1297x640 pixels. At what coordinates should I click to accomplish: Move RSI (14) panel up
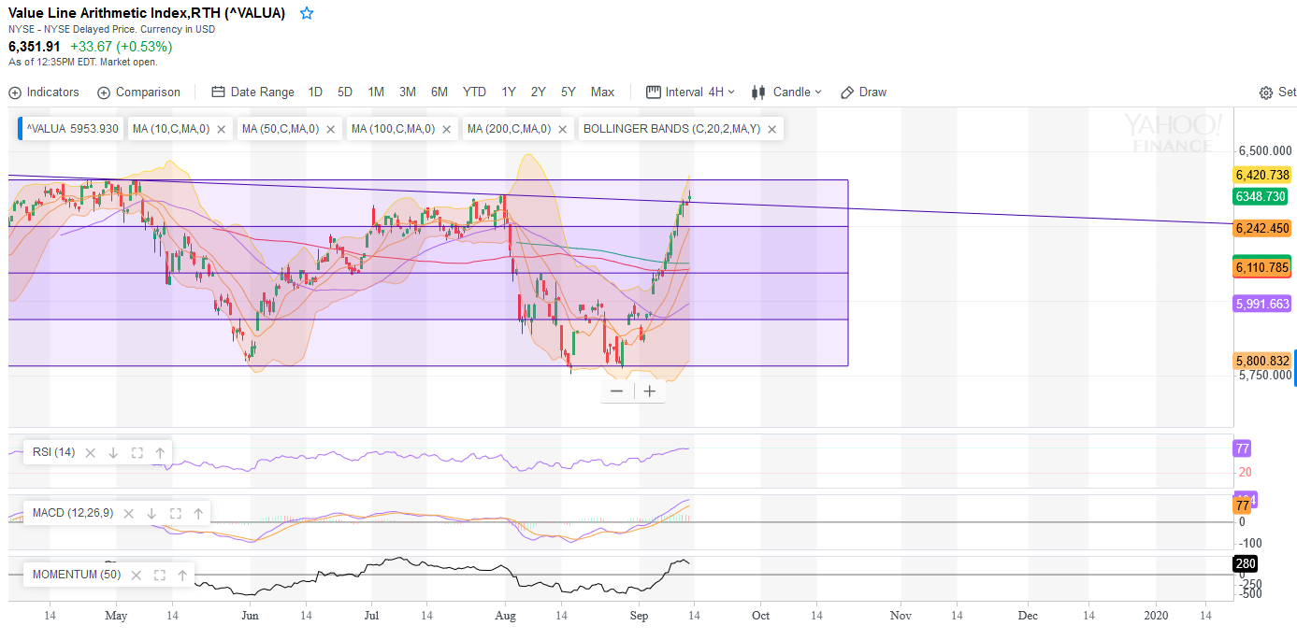160,452
